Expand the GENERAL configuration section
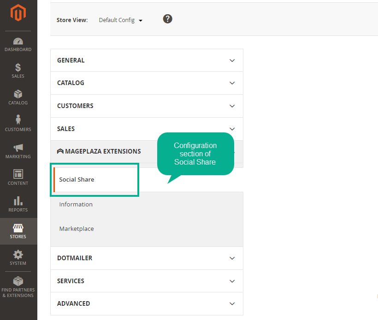This screenshot has width=378, height=320. click(147, 60)
